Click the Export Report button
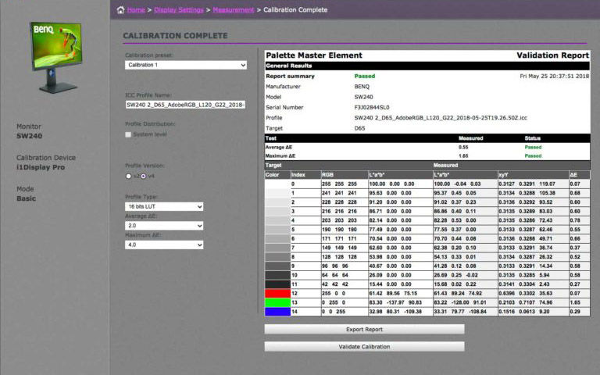 pyautogui.click(x=364, y=329)
